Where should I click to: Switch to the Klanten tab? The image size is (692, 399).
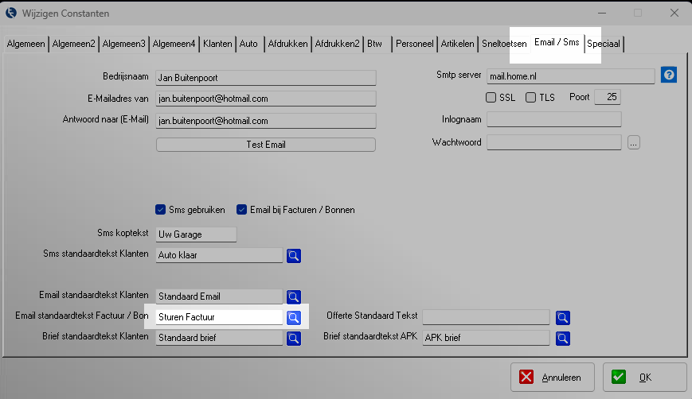[x=217, y=45]
